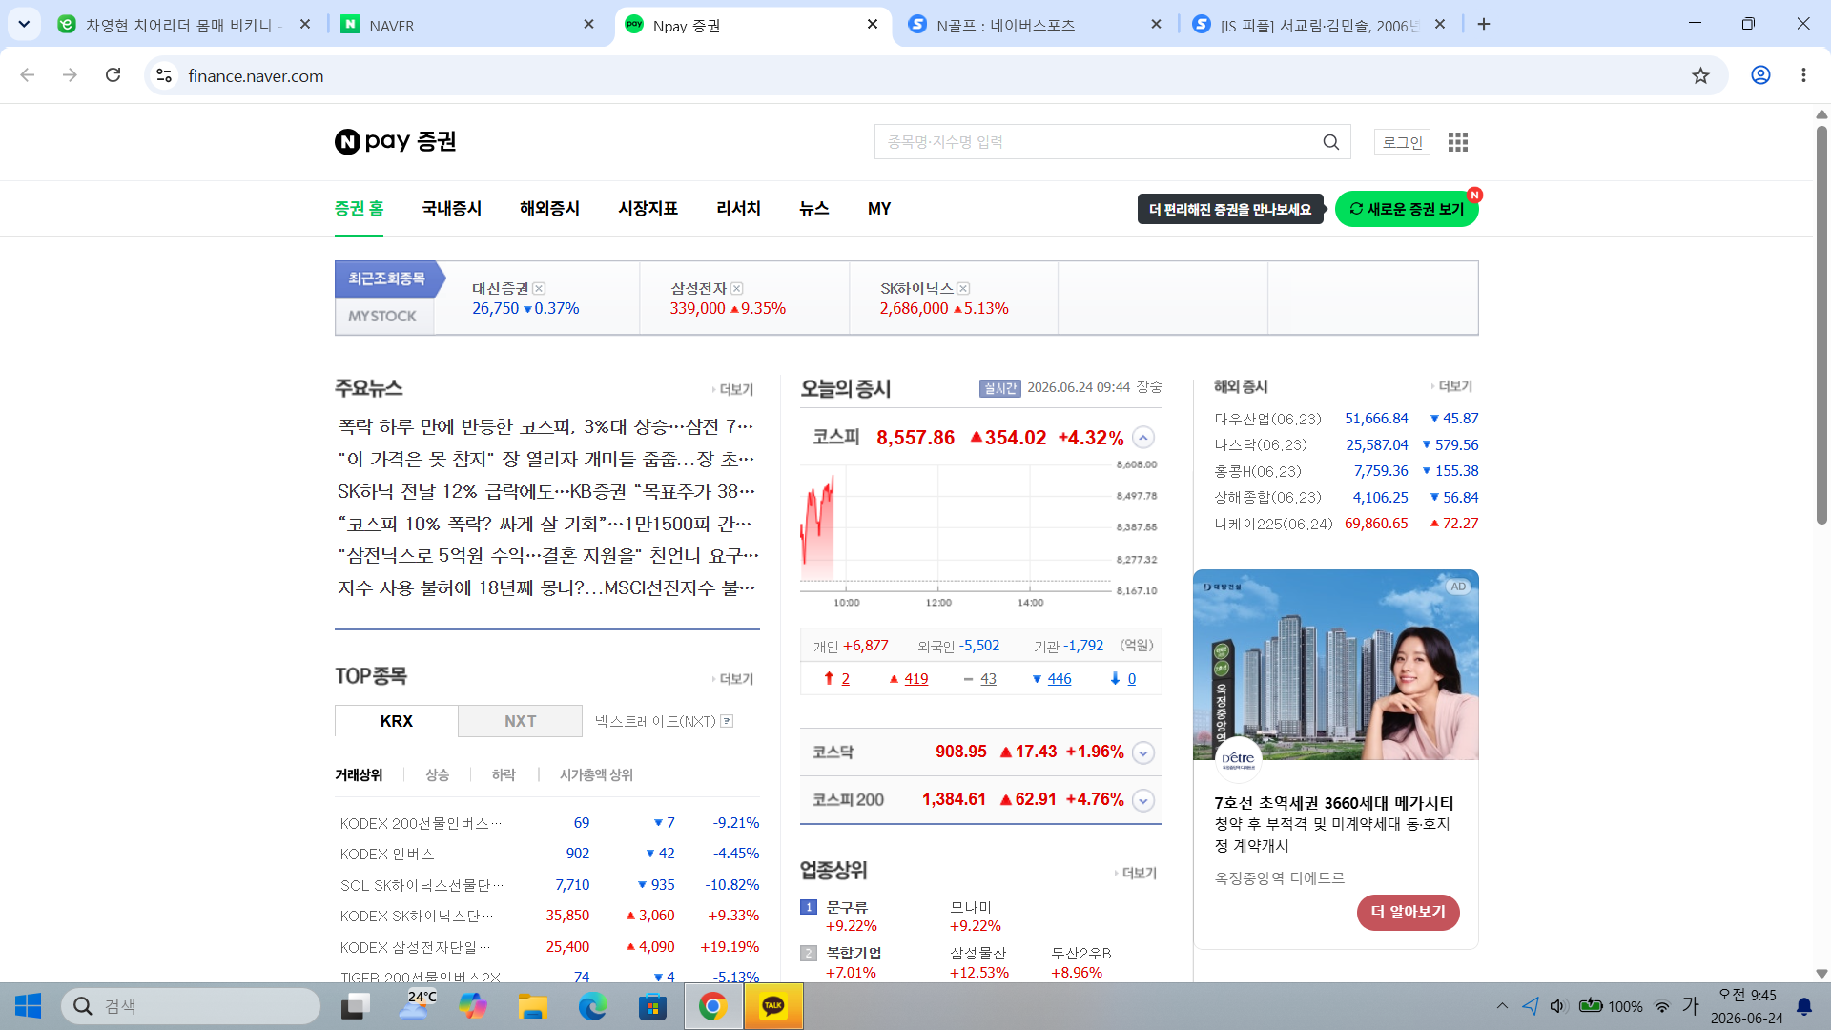Show 하락 stocks list

pyautogui.click(x=504, y=774)
